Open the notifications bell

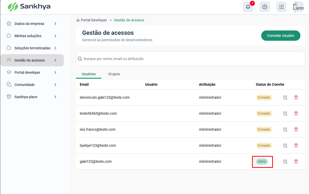point(248,7)
